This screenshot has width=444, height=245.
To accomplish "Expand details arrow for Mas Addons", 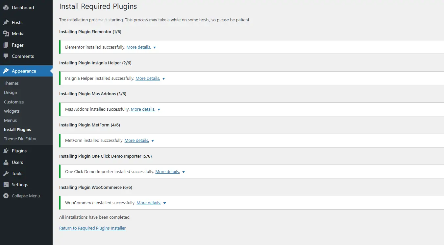I will point(159,109).
